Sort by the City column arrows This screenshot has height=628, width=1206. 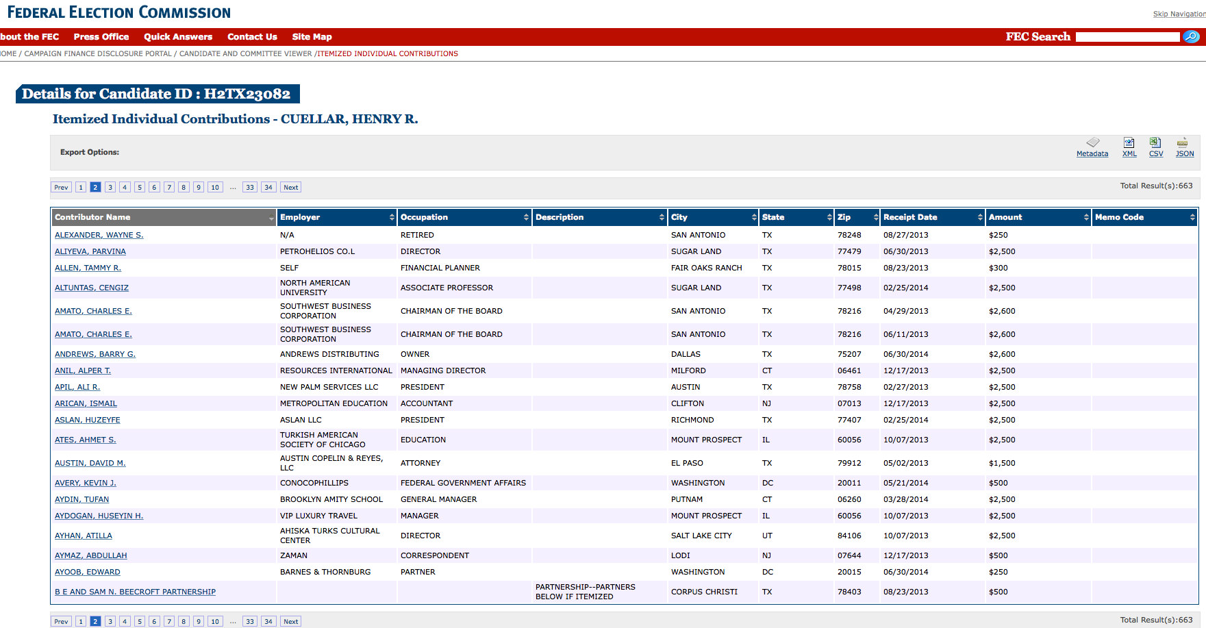pyautogui.click(x=754, y=217)
